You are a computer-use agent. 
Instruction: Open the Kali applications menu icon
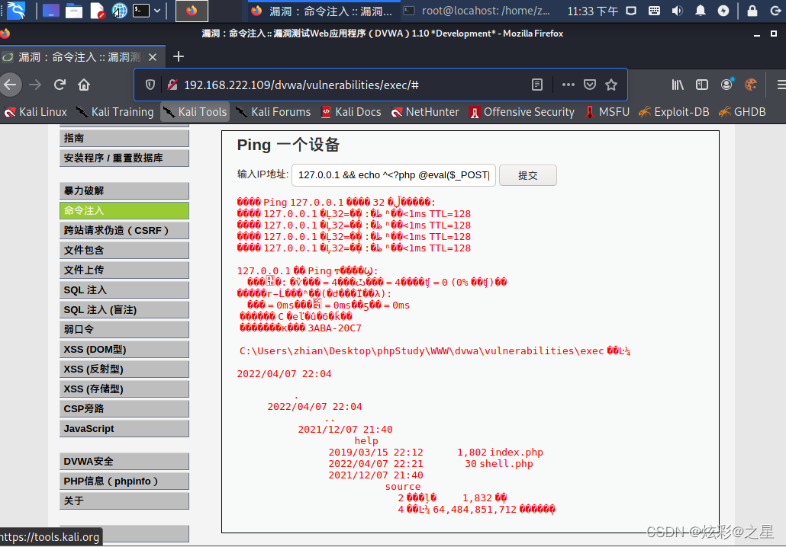pyautogui.click(x=15, y=11)
